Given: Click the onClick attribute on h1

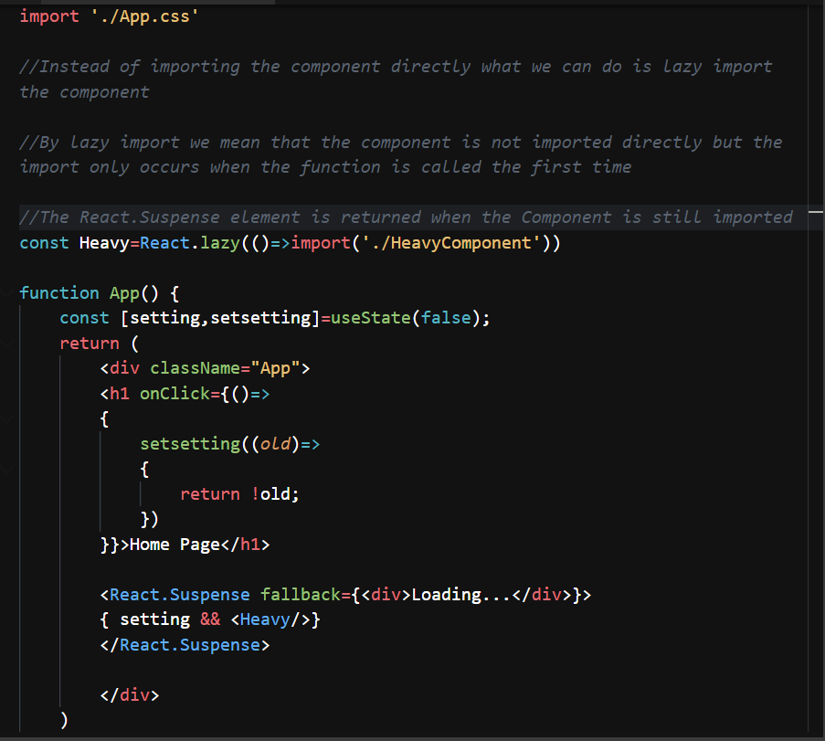Looking at the screenshot, I should click(x=175, y=393).
